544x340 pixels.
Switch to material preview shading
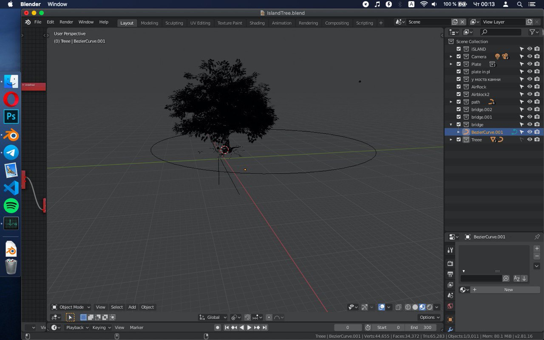[422, 307]
